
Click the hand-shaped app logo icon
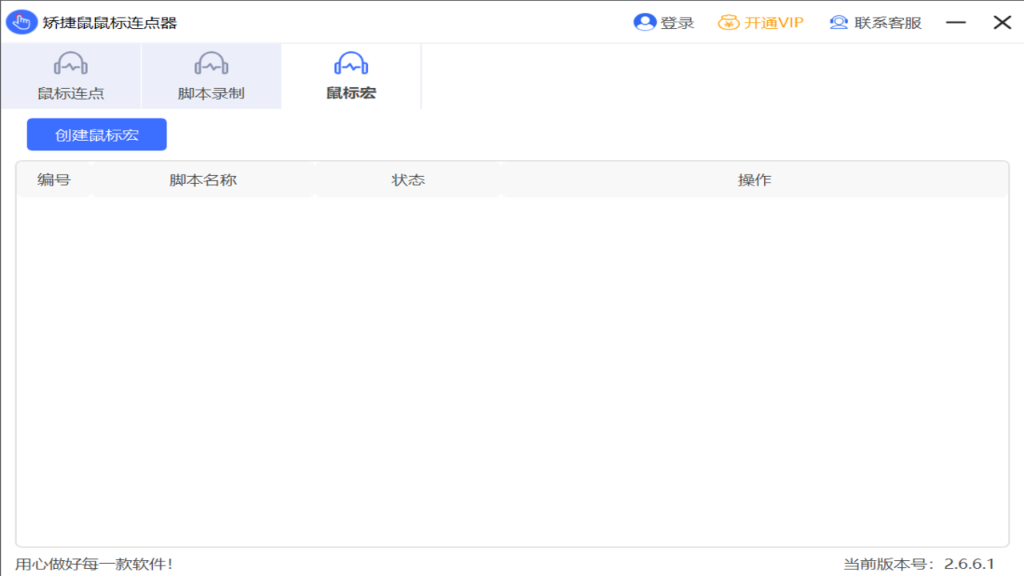(22, 22)
